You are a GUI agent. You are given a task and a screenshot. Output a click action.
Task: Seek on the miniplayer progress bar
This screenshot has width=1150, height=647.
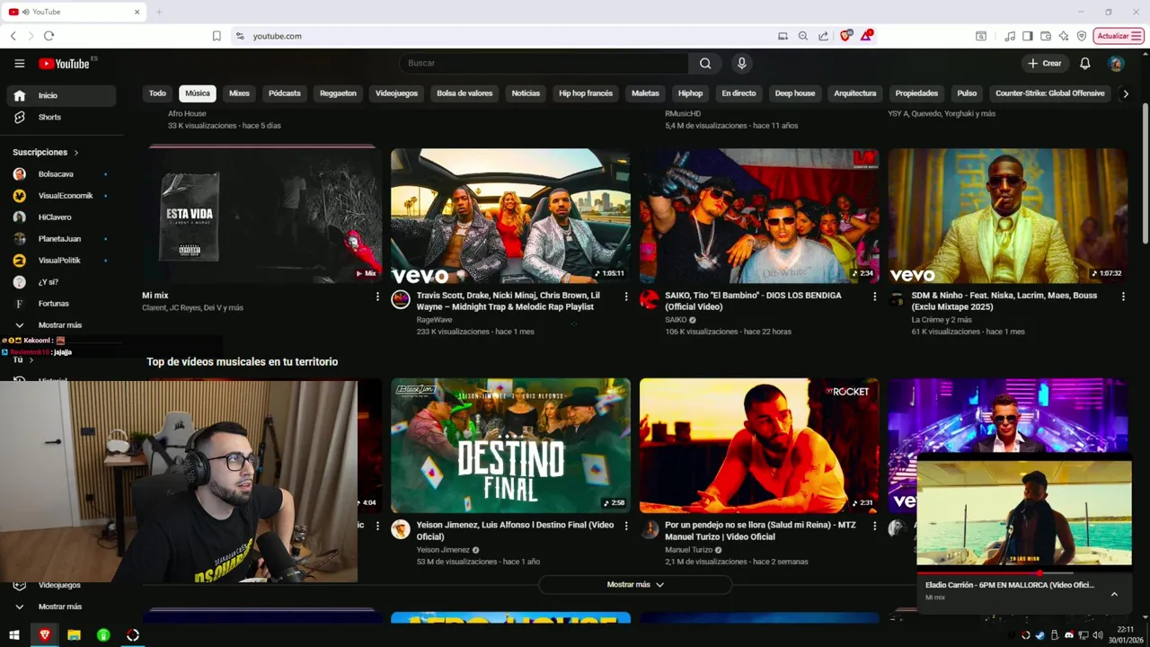click(x=1024, y=572)
